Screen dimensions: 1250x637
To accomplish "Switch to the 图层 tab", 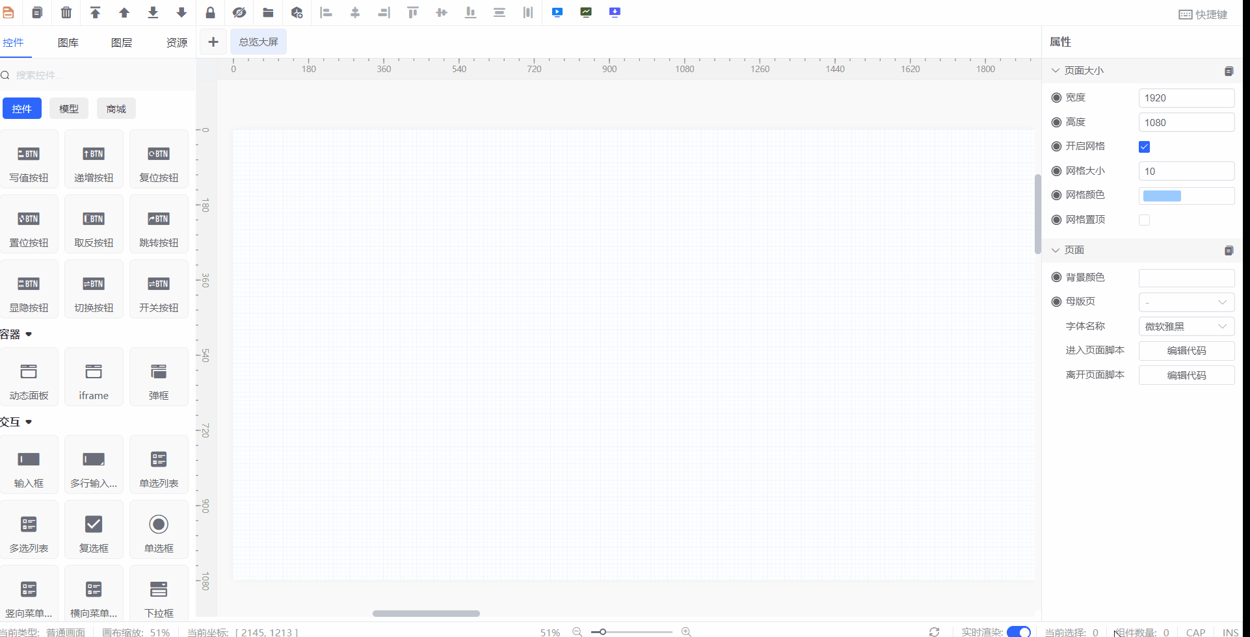I will 121,42.
